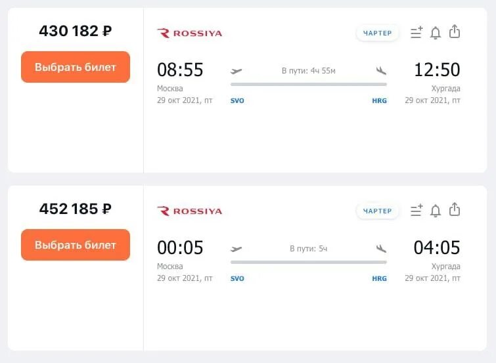Click the HRG airport code on the second ticket
Image resolution: width=496 pixels, height=363 pixels.
click(x=379, y=278)
